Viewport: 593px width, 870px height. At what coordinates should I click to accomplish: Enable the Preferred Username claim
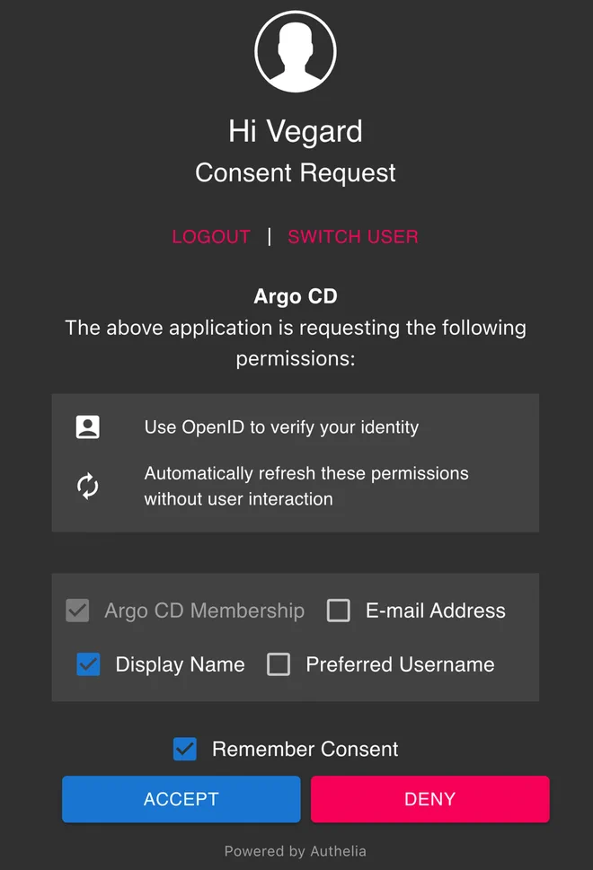(x=279, y=664)
